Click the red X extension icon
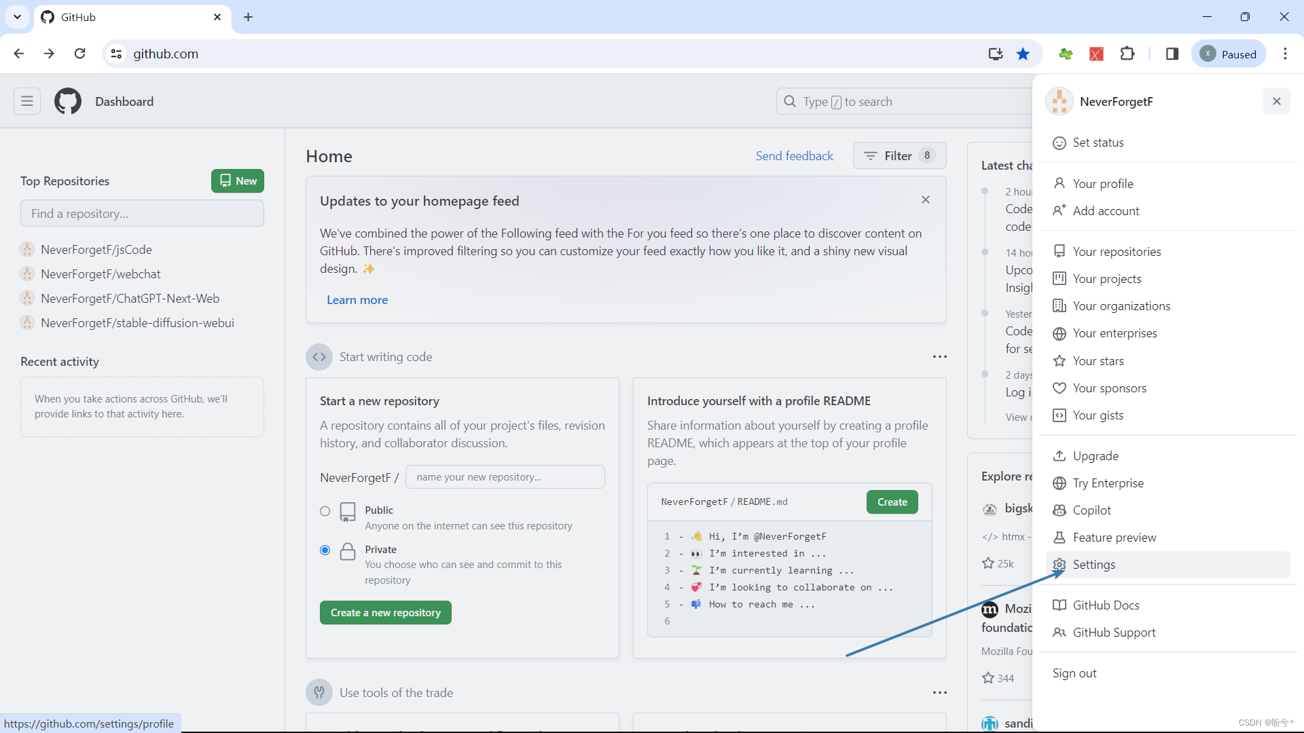 tap(1096, 54)
